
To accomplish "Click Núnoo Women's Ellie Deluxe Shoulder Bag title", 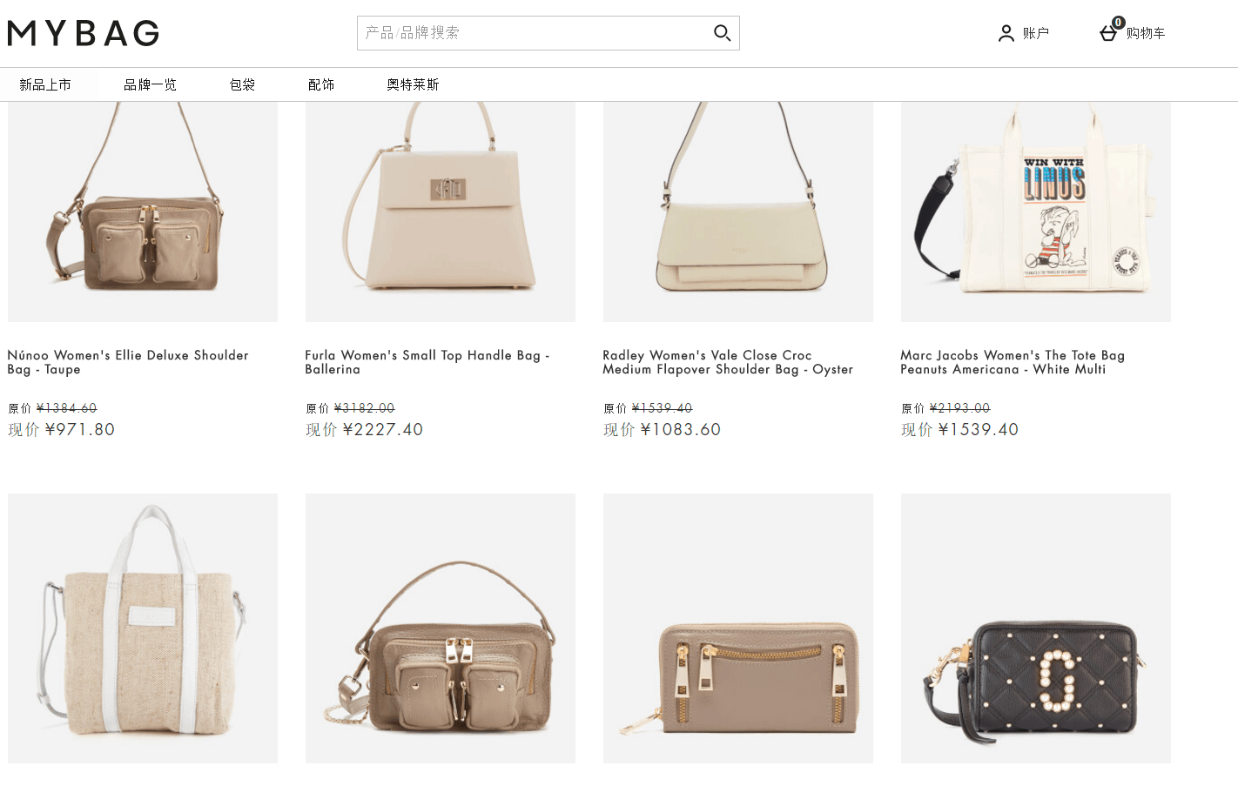I will point(128,362).
